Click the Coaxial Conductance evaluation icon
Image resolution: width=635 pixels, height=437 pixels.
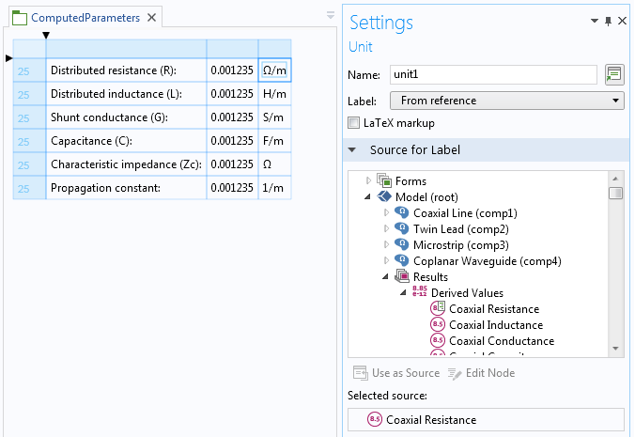click(x=437, y=341)
